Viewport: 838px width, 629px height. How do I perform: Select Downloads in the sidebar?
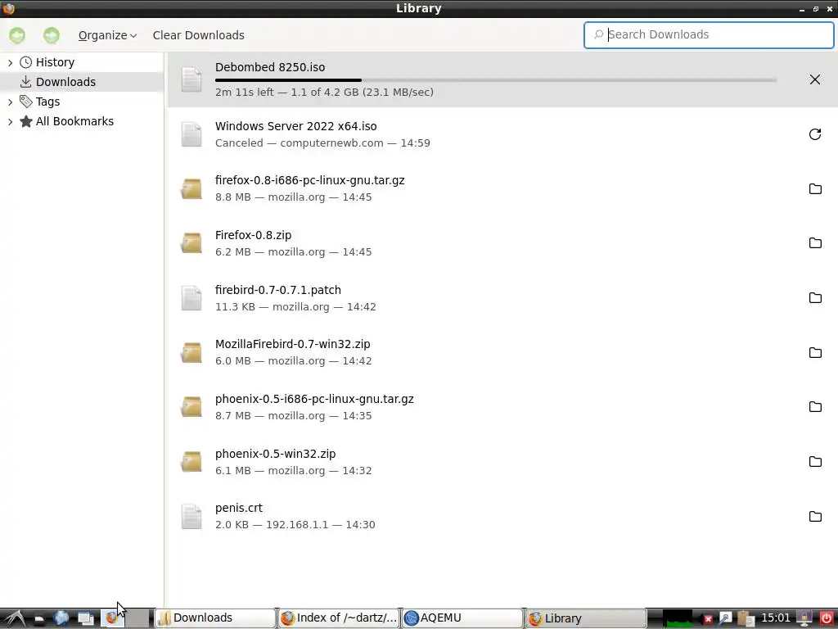click(x=65, y=82)
